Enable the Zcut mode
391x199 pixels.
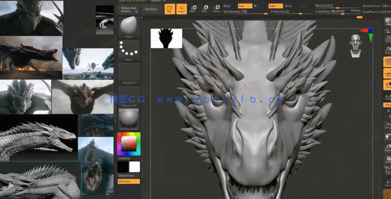303,6
